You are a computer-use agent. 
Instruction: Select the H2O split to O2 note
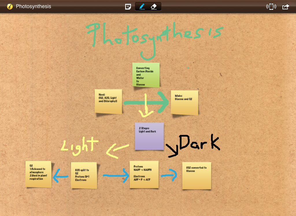click(x=84, y=174)
